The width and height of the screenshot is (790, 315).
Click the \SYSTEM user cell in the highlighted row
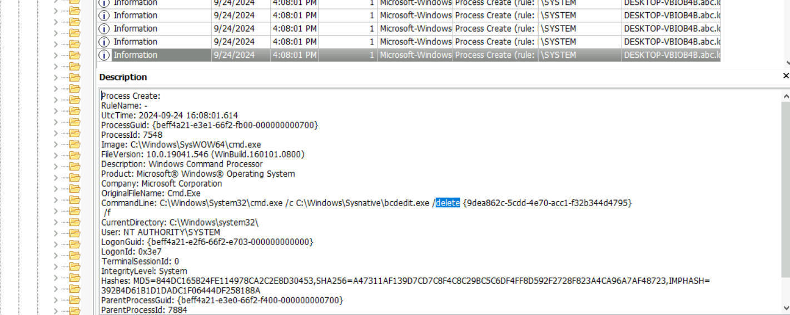tap(578, 55)
